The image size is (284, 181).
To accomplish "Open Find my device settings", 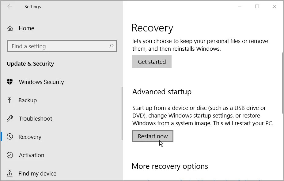I will [37, 173].
